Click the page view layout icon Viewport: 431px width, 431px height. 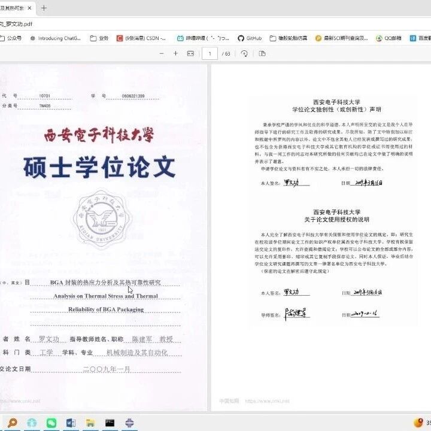click(262, 54)
